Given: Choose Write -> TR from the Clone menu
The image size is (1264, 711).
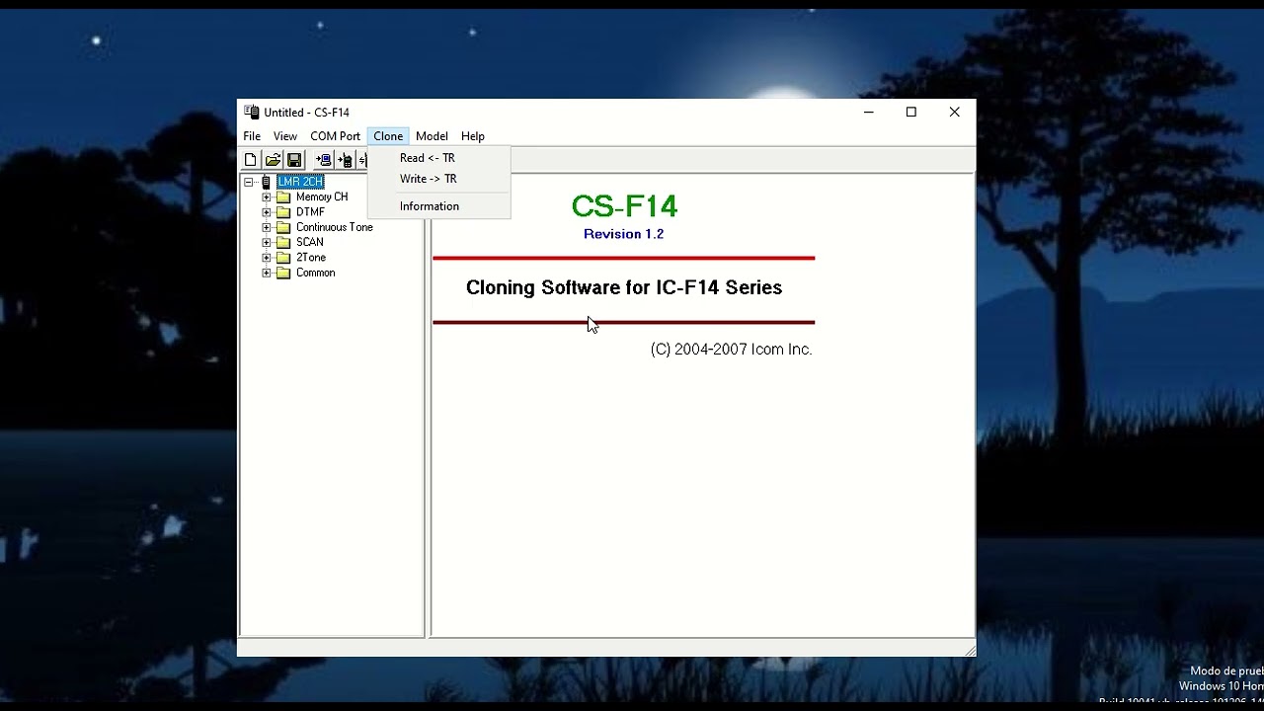Looking at the screenshot, I should click(x=439, y=179).
